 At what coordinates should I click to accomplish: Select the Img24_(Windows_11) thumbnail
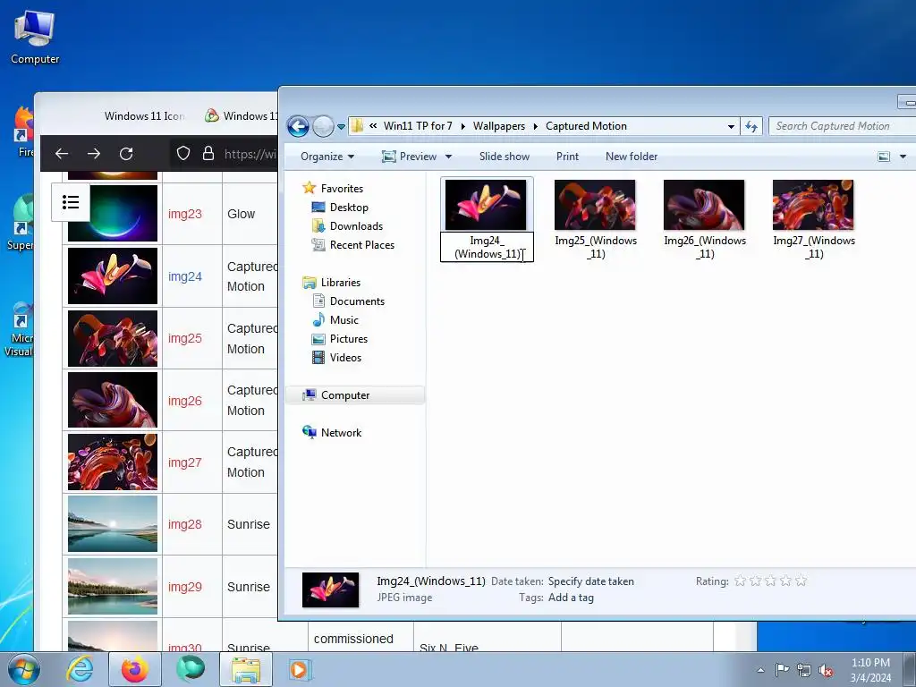[486, 205]
